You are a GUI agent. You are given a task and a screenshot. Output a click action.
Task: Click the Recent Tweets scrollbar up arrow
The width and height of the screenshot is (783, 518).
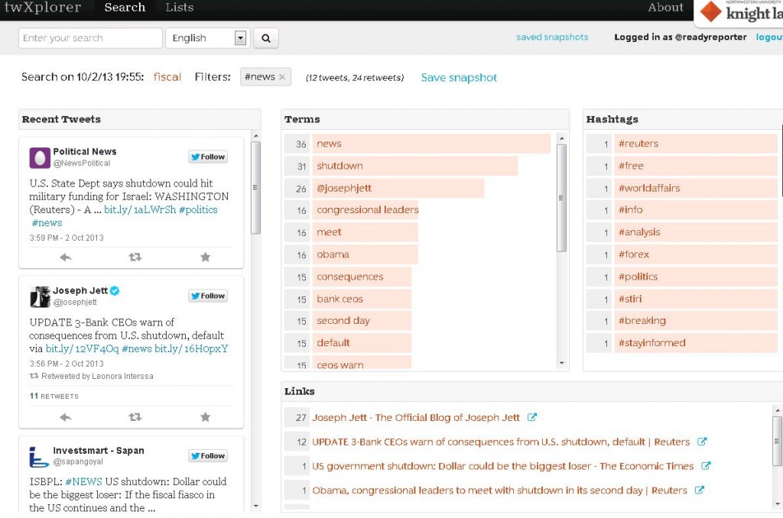[x=255, y=136]
